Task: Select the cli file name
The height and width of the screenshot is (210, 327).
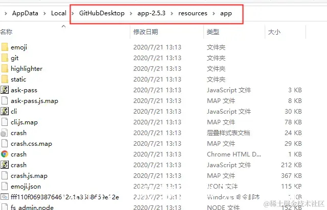Action: pyautogui.click(x=14, y=111)
